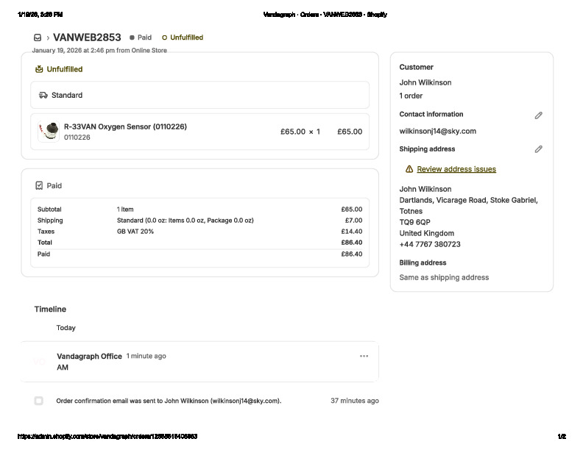Click the Unfulfilled box icon in card header
This screenshot has height=450, width=583.
[39, 69]
